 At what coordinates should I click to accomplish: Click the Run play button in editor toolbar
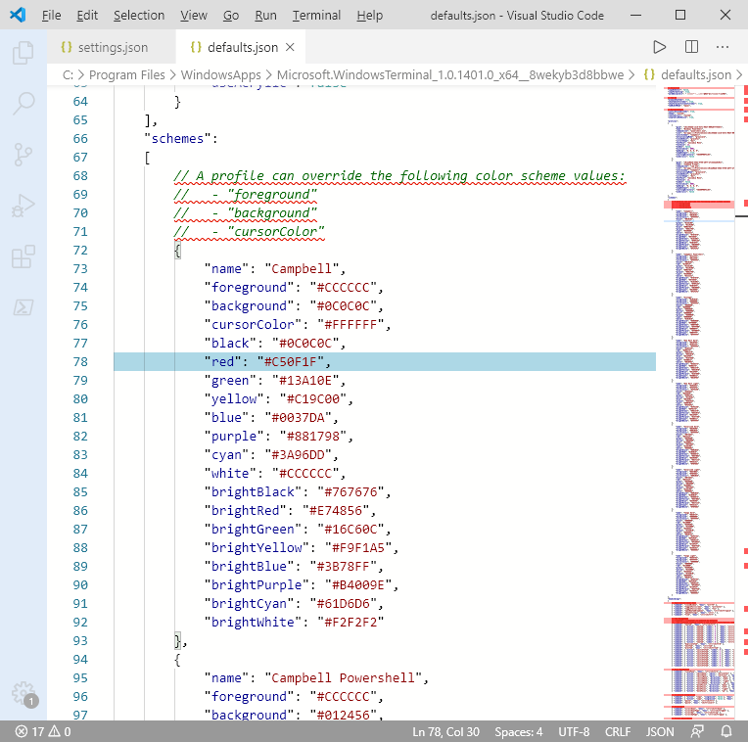[x=659, y=47]
